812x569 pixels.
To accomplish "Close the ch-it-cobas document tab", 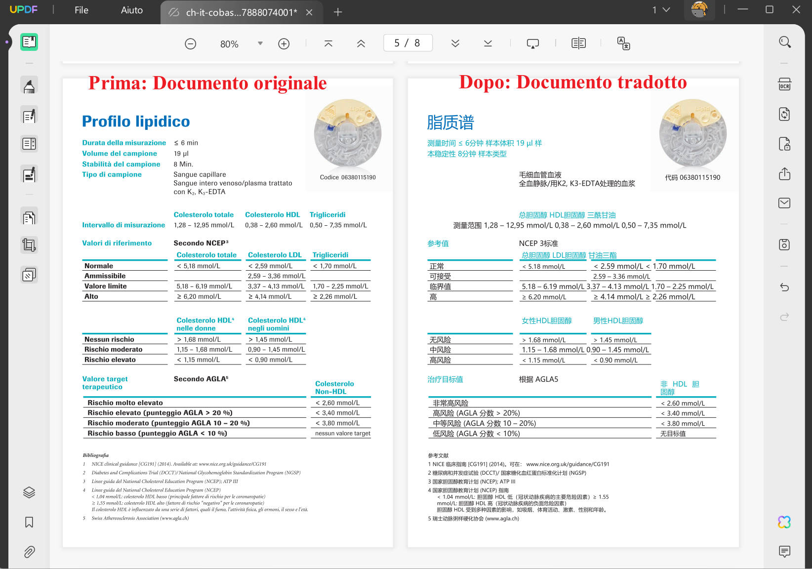I will point(309,12).
